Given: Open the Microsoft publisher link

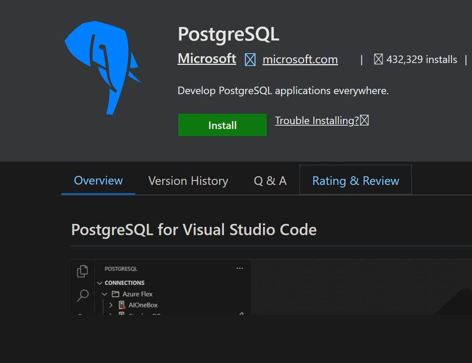Looking at the screenshot, I should tap(207, 58).
